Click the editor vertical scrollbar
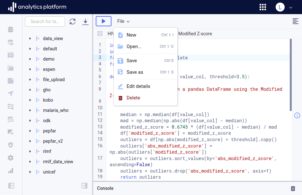Image resolution: width=302 pixels, height=195 pixels. (291, 75)
